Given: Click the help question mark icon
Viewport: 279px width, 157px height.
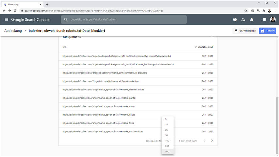Looking at the screenshot, I should [x=235, y=19].
